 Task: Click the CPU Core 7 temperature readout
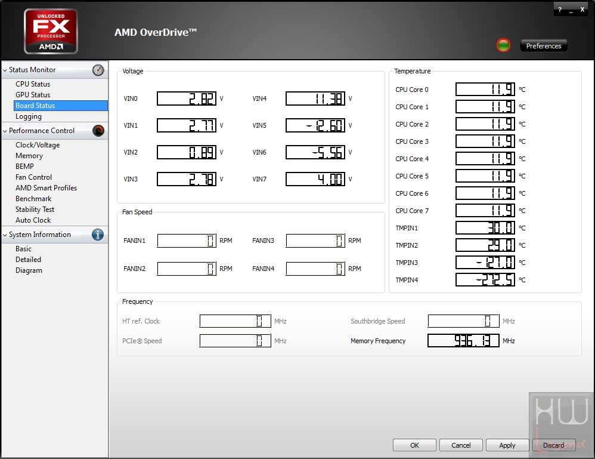[485, 211]
